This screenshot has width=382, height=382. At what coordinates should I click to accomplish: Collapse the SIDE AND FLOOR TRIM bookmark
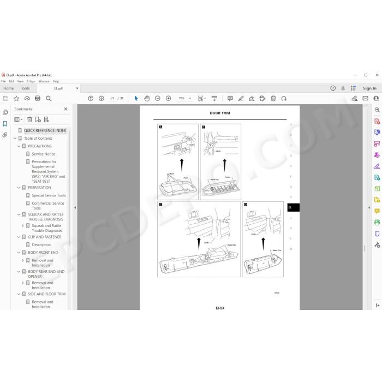(19, 294)
